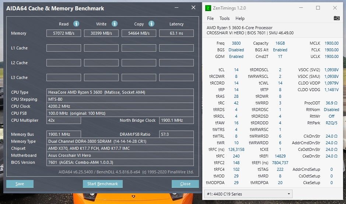
Task: Click the MCLK value '1900.00'
Action: tap(331, 43)
